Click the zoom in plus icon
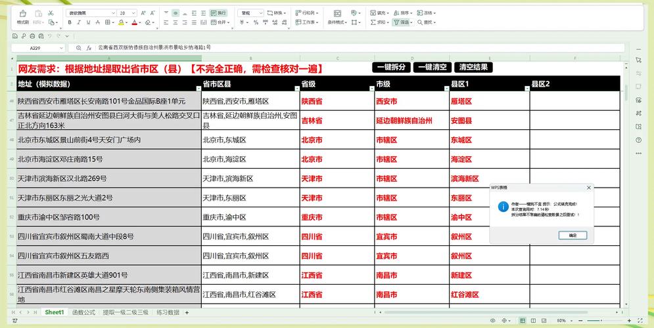This screenshot has width=654, height=328. click(x=630, y=321)
